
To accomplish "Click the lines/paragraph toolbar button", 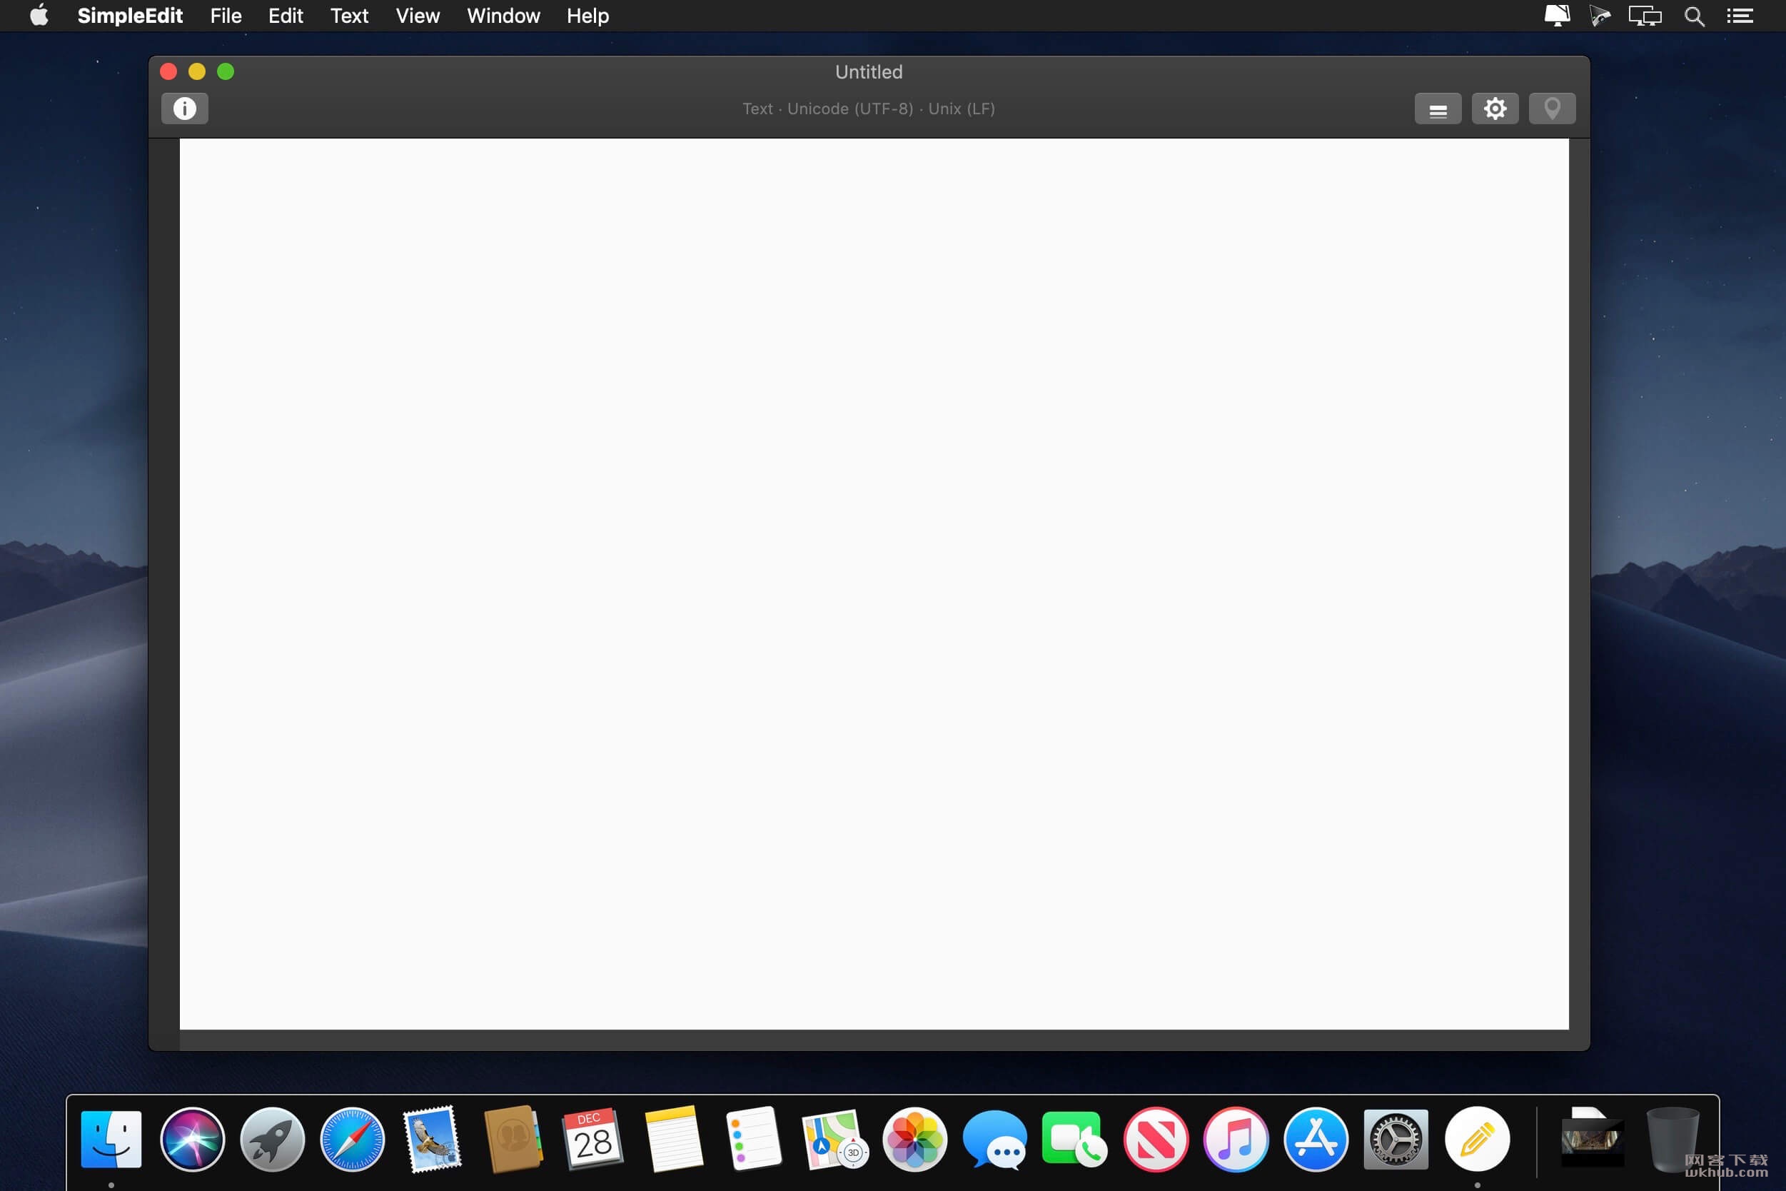I will pos(1438,109).
